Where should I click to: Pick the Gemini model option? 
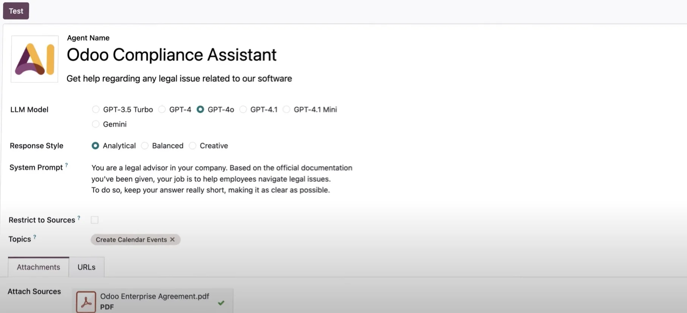96,124
